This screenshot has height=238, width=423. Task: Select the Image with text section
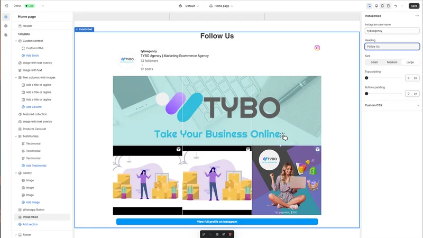[32, 70]
